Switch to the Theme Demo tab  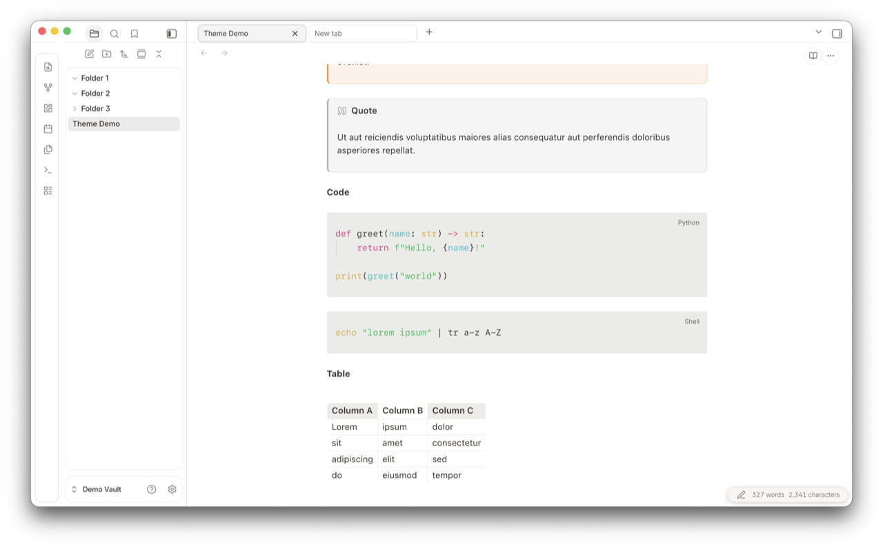click(x=252, y=33)
